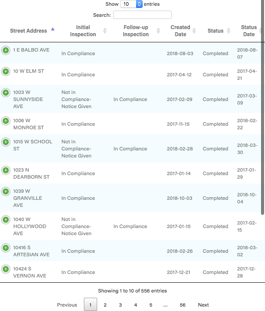The image size is (265, 311).
Task: Sort by Created Date column
Action: [180, 31]
